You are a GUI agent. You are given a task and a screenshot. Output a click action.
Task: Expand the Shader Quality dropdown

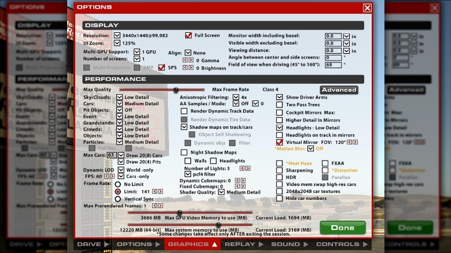(x=221, y=192)
